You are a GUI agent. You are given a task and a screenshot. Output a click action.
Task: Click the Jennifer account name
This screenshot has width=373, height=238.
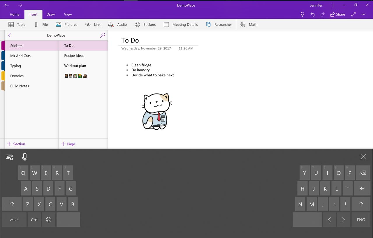click(x=316, y=5)
